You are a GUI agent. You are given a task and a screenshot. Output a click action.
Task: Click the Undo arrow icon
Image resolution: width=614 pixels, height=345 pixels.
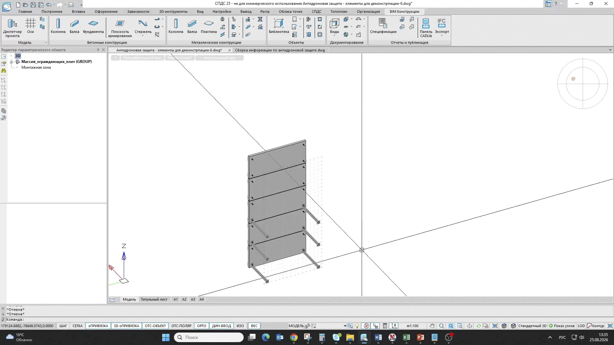pos(49,4)
